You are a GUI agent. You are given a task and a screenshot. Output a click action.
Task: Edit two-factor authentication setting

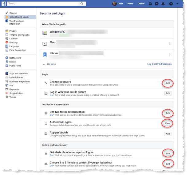coord(168,113)
